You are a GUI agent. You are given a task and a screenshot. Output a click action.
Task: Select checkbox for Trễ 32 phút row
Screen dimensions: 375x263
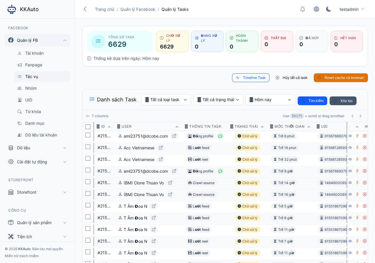(88, 158)
